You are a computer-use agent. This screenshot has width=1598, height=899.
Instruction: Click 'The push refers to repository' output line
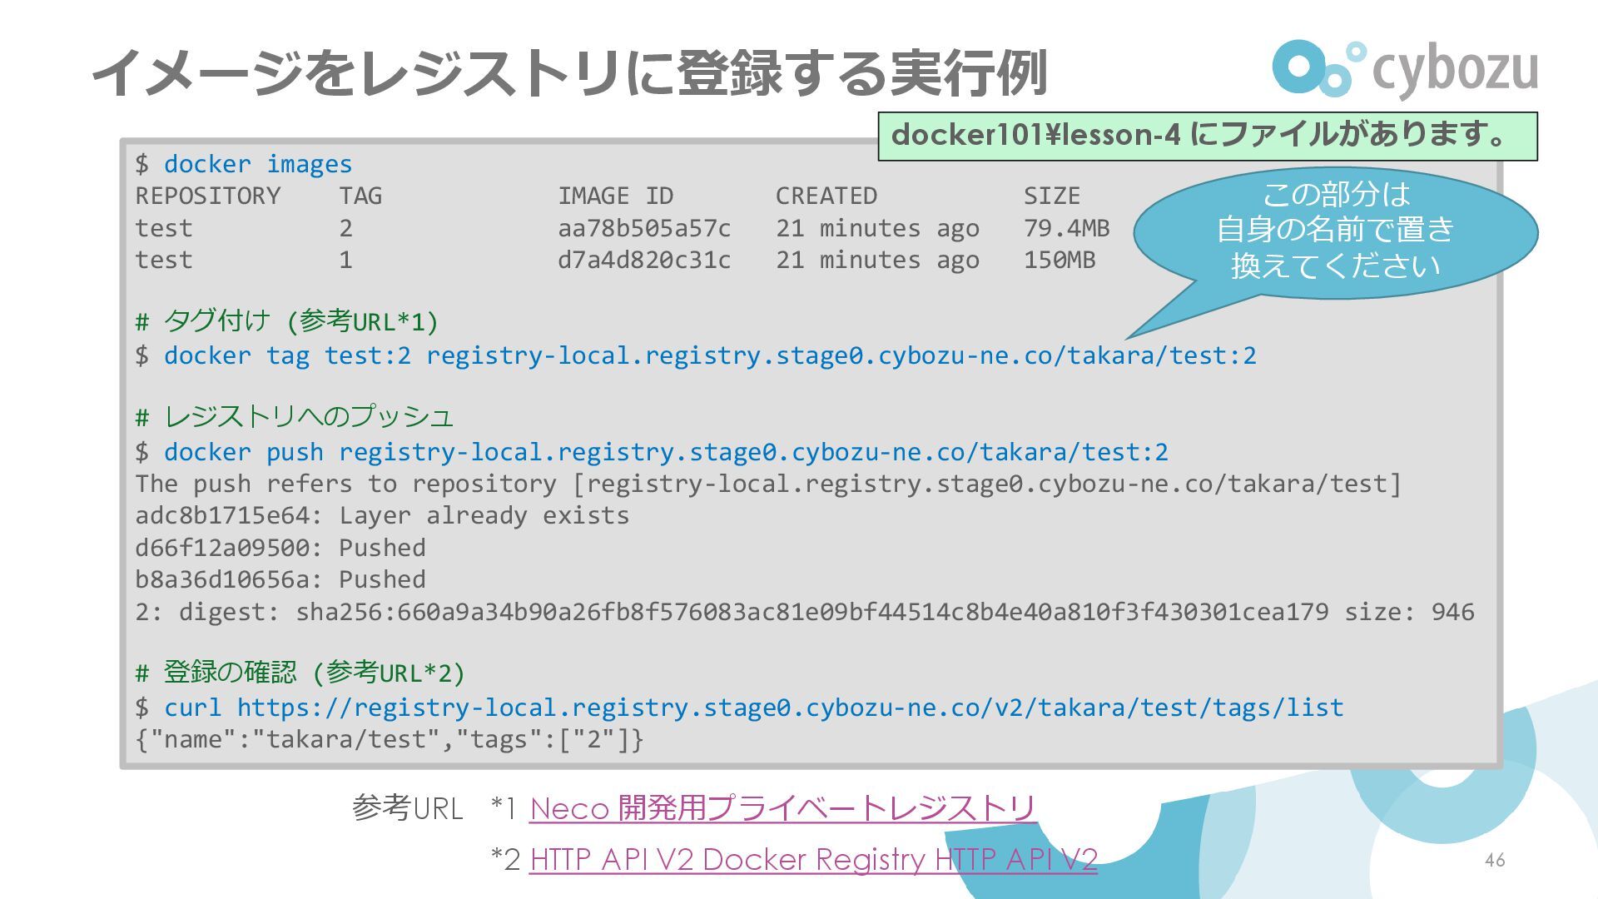pyautogui.click(x=768, y=484)
